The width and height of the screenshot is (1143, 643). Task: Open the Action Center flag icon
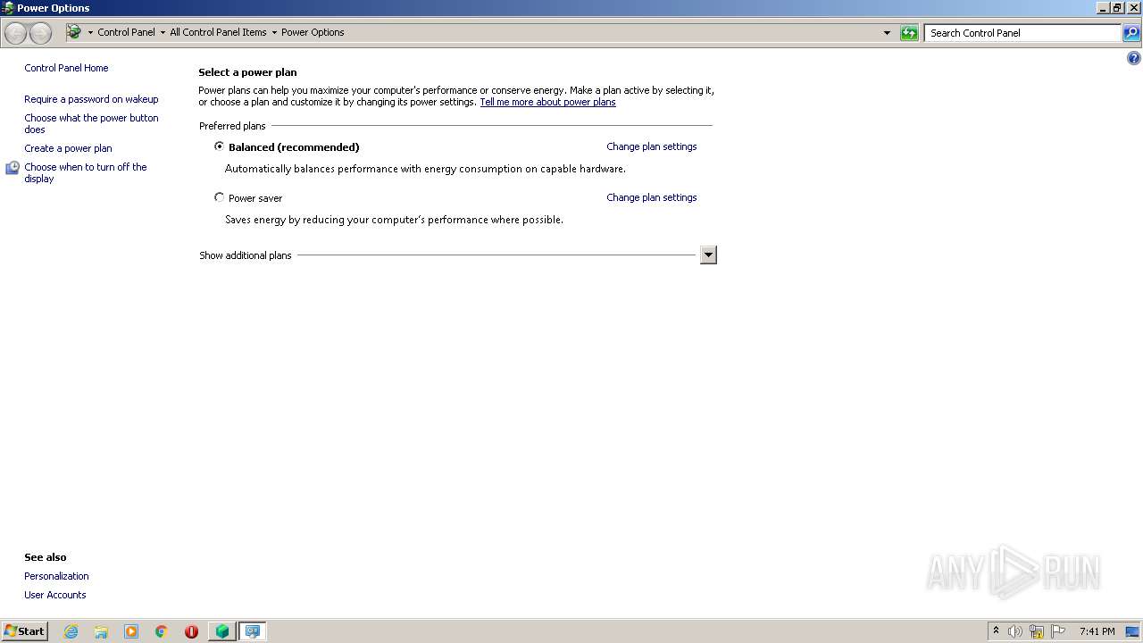click(x=1058, y=631)
